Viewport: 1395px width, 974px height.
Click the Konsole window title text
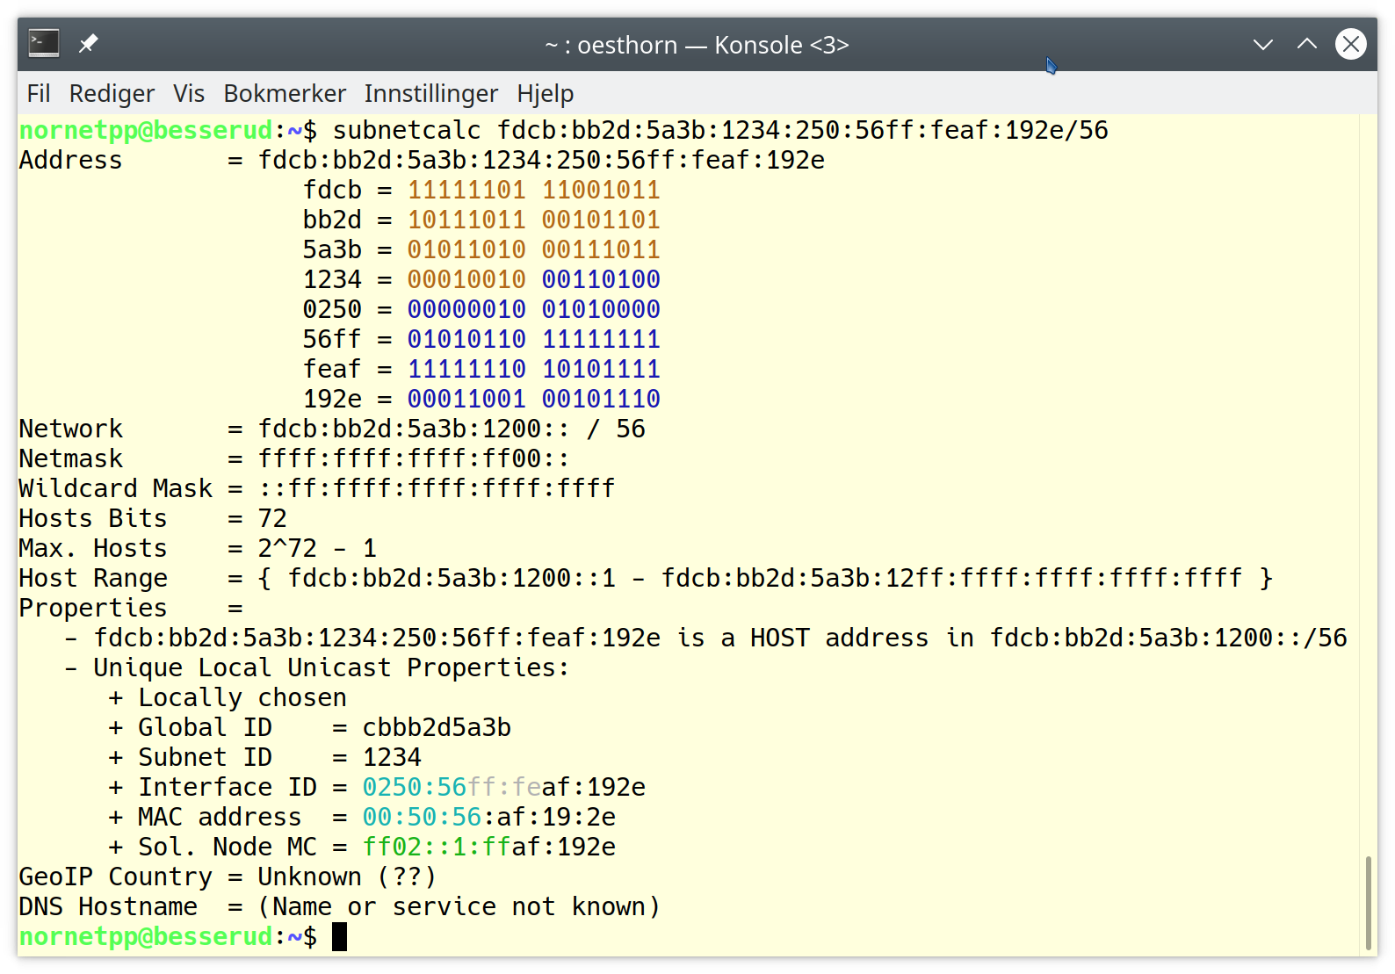coord(697,45)
